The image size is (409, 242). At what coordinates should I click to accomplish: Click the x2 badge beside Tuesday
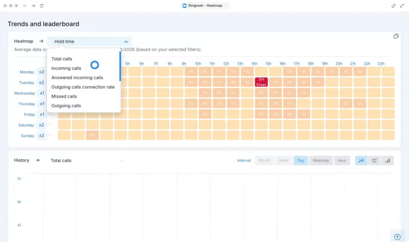coord(41,83)
